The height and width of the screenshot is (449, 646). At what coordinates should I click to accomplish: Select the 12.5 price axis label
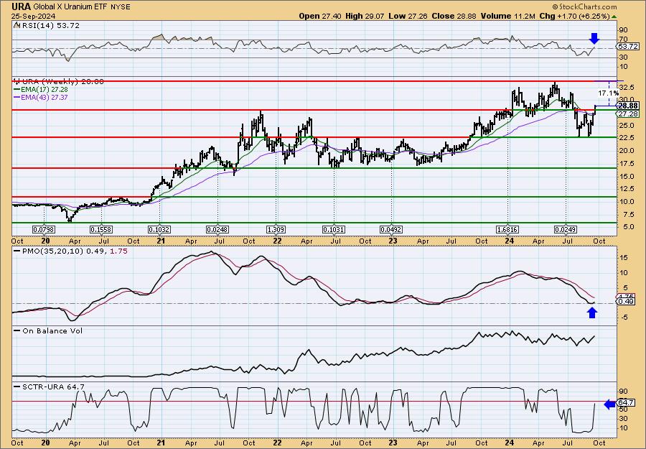click(x=625, y=189)
